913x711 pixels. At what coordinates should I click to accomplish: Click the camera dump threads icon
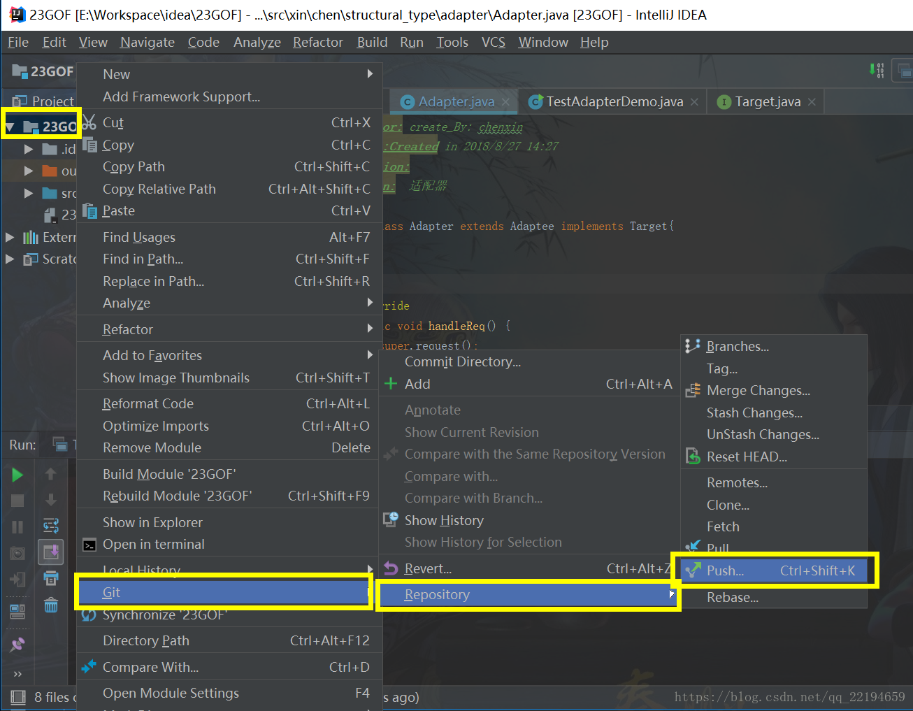coord(17,553)
